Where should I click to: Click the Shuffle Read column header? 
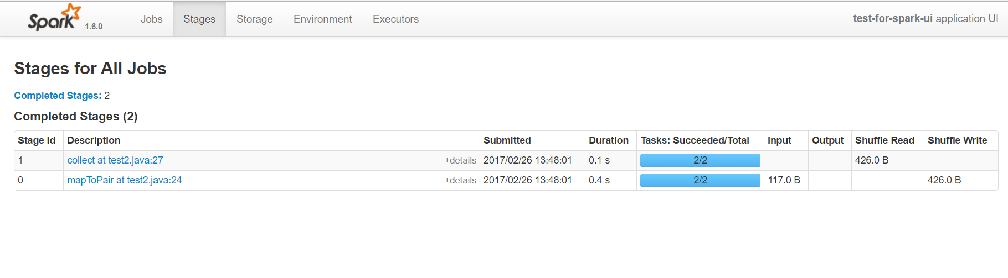pyautogui.click(x=884, y=140)
